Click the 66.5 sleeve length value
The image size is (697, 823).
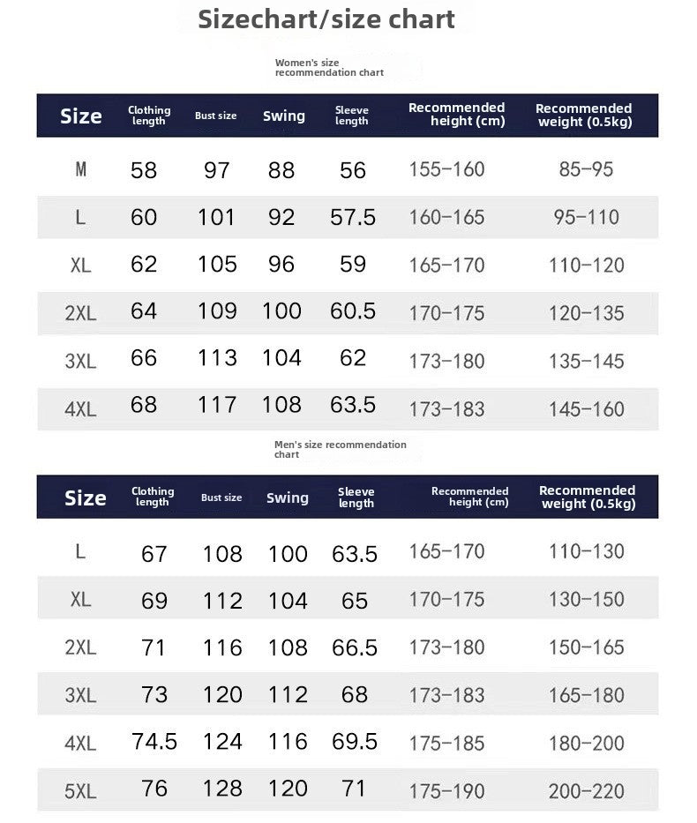click(355, 648)
